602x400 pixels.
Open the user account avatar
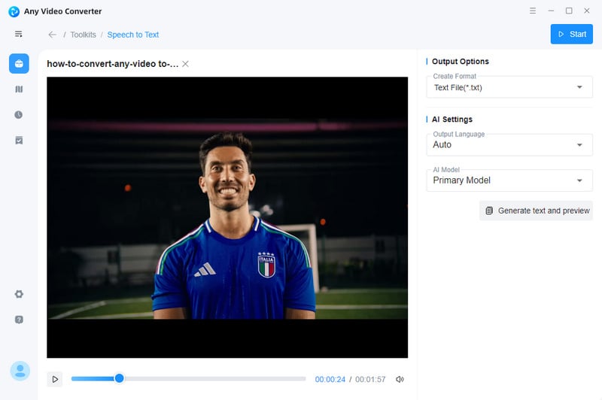click(20, 371)
